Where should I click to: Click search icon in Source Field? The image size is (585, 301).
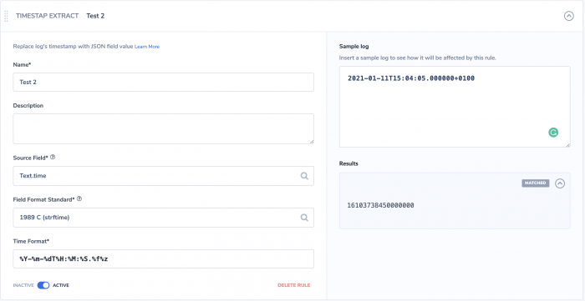tap(304, 176)
